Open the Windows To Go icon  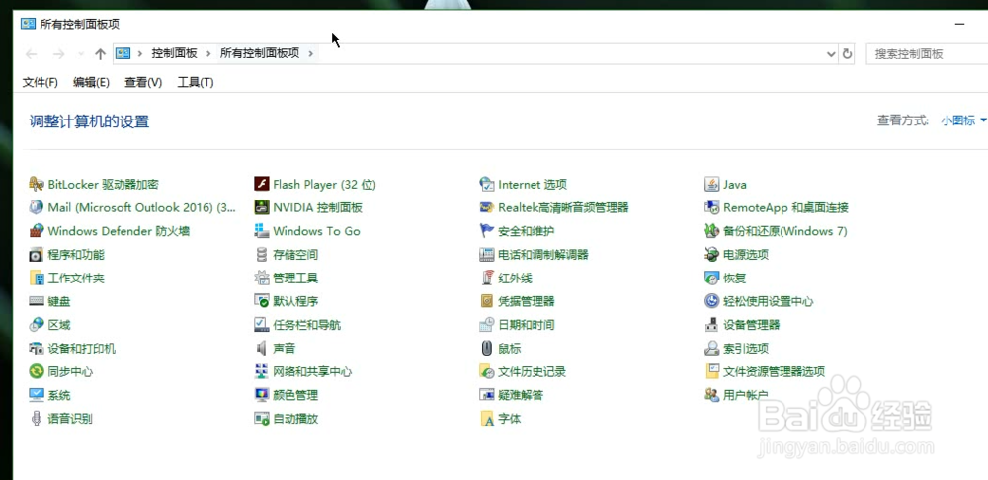point(262,230)
